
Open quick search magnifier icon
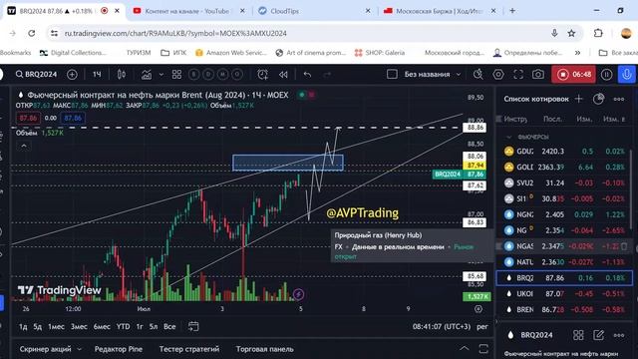(x=478, y=74)
